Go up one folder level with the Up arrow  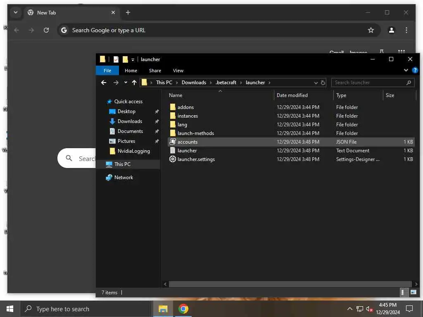(134, 83)
